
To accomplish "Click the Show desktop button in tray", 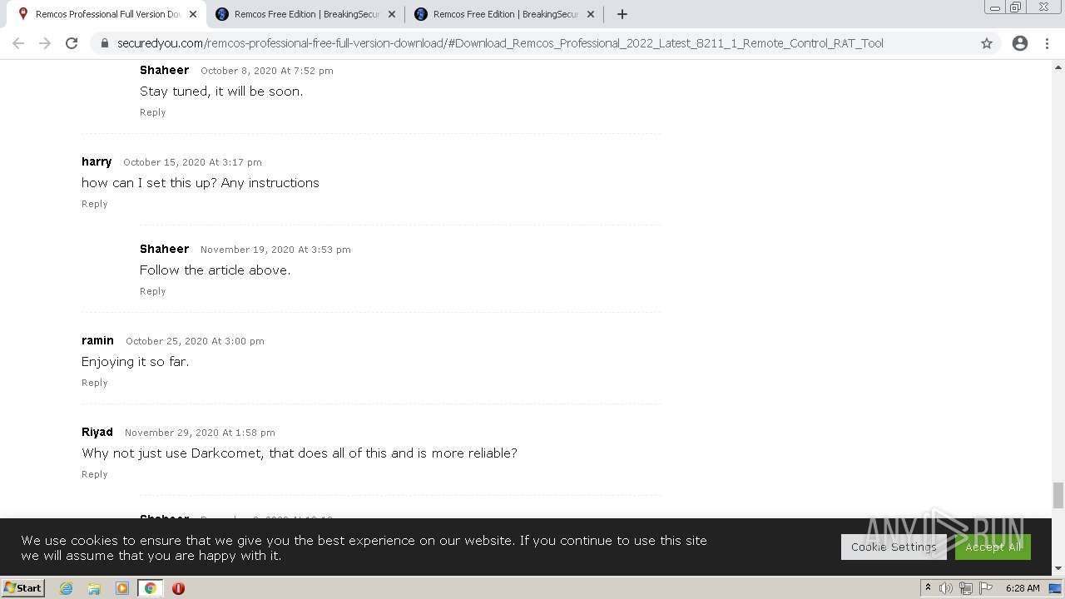I will click(1055, 588).
